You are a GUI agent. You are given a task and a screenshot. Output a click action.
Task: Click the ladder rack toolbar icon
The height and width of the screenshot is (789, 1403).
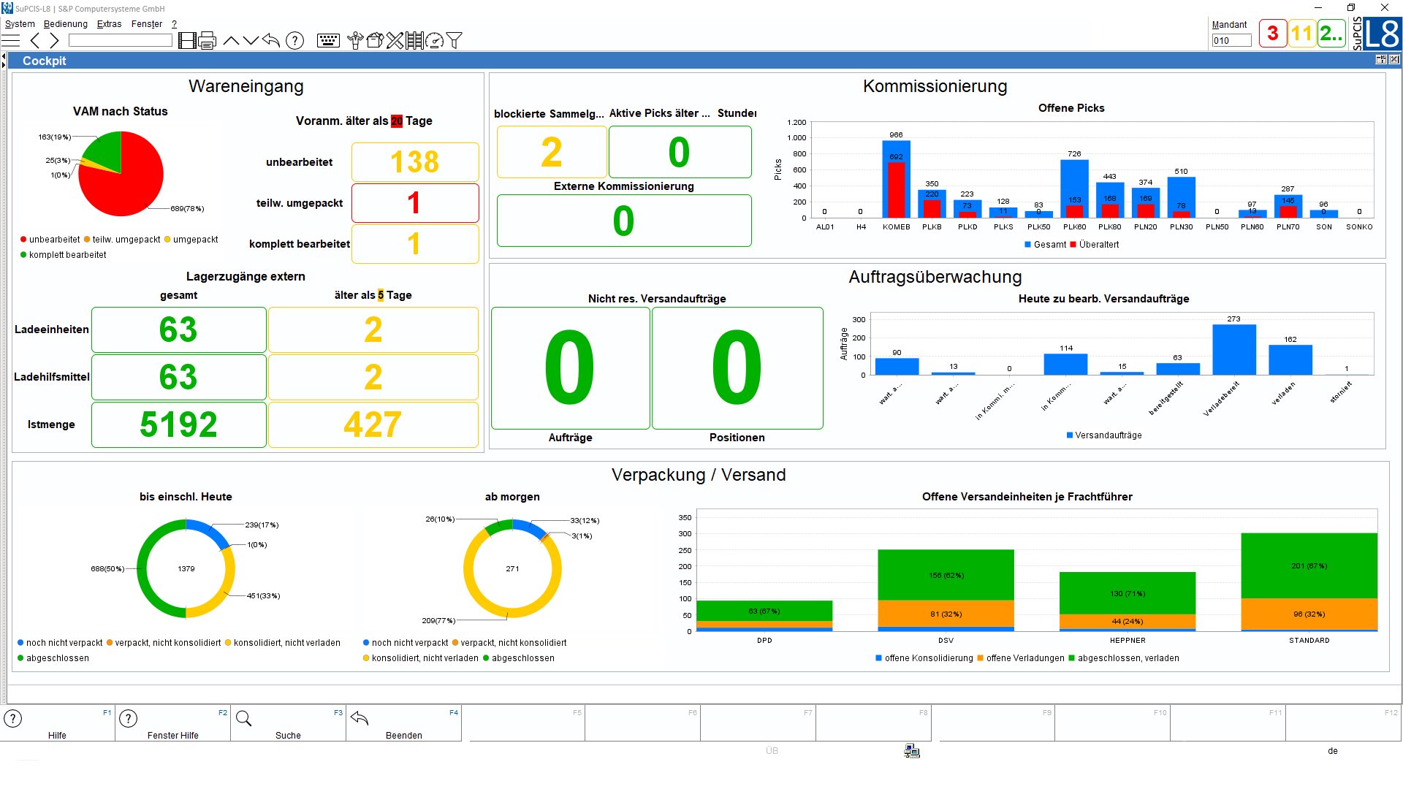(414, 41)
